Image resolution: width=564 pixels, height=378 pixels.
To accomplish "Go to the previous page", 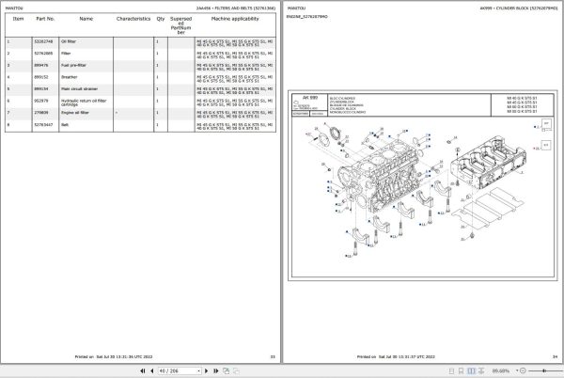I will coord(151,370).
